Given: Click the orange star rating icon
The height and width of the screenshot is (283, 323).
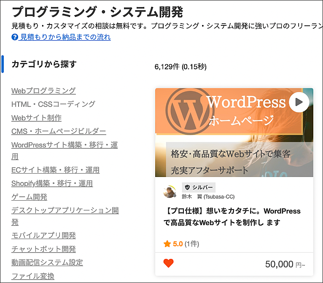Looking at the screenshot, I should 167,244.
